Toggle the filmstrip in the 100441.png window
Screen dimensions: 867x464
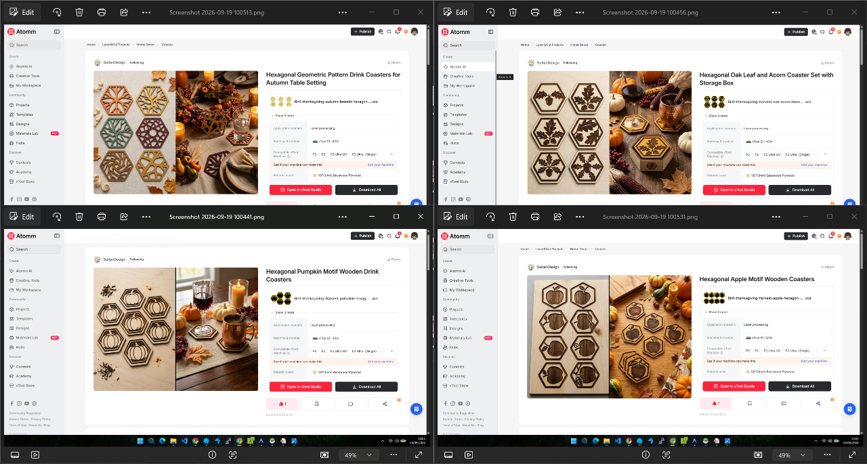coord(15,455)
